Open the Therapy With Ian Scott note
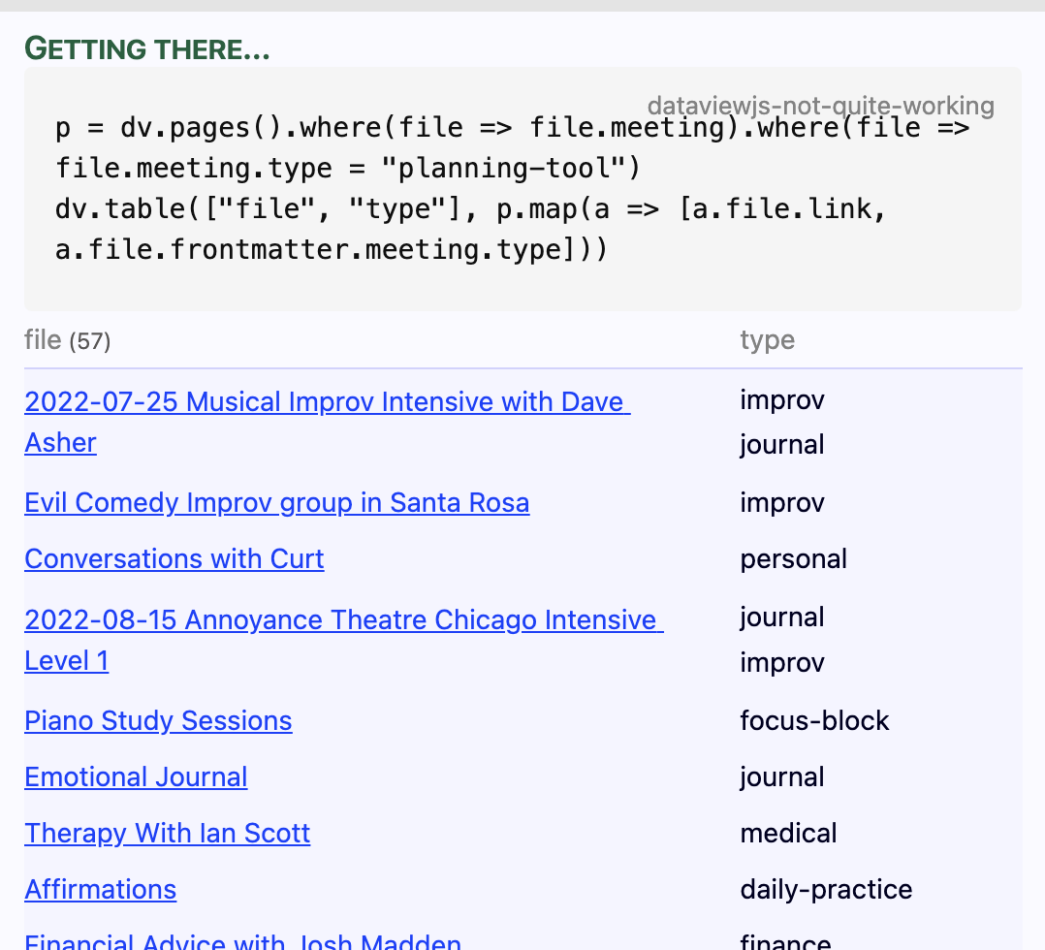Viewport: 1045px width, 950px height. pyautogui.click(x=168, y=834)
